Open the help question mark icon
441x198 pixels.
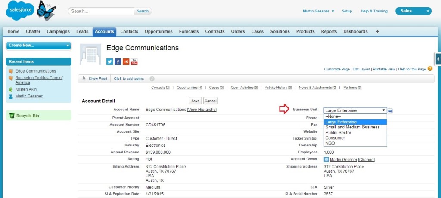pyautogui.click(x=429, y=68)
